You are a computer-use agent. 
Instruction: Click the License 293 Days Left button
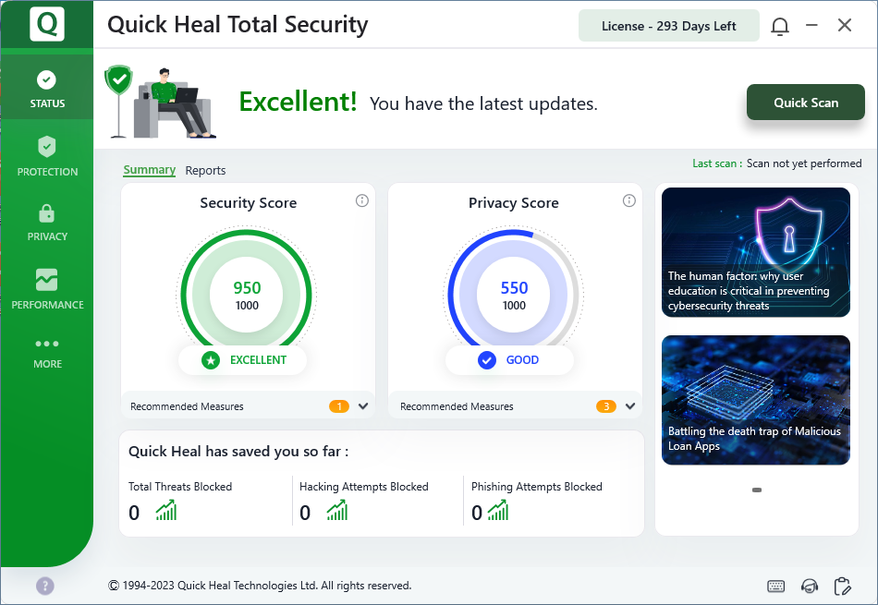[668, 26]
